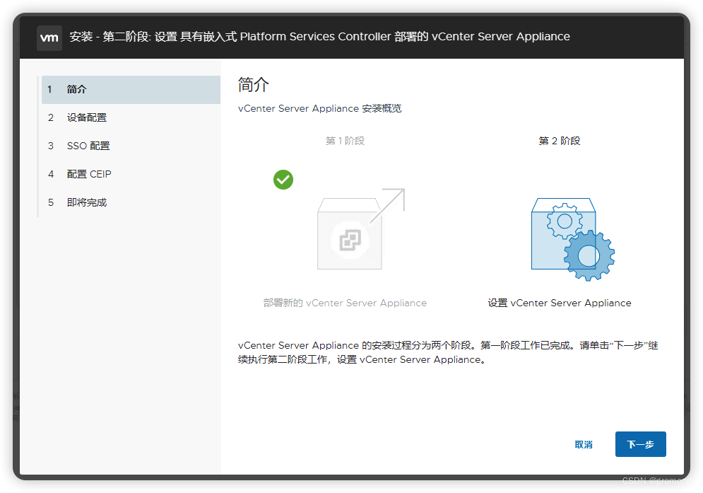Image resolution: width=703 pixels, height=493 pixels.
Task: Click 设置 vCenter Server Appliance caption
Action: pos(559,303)
